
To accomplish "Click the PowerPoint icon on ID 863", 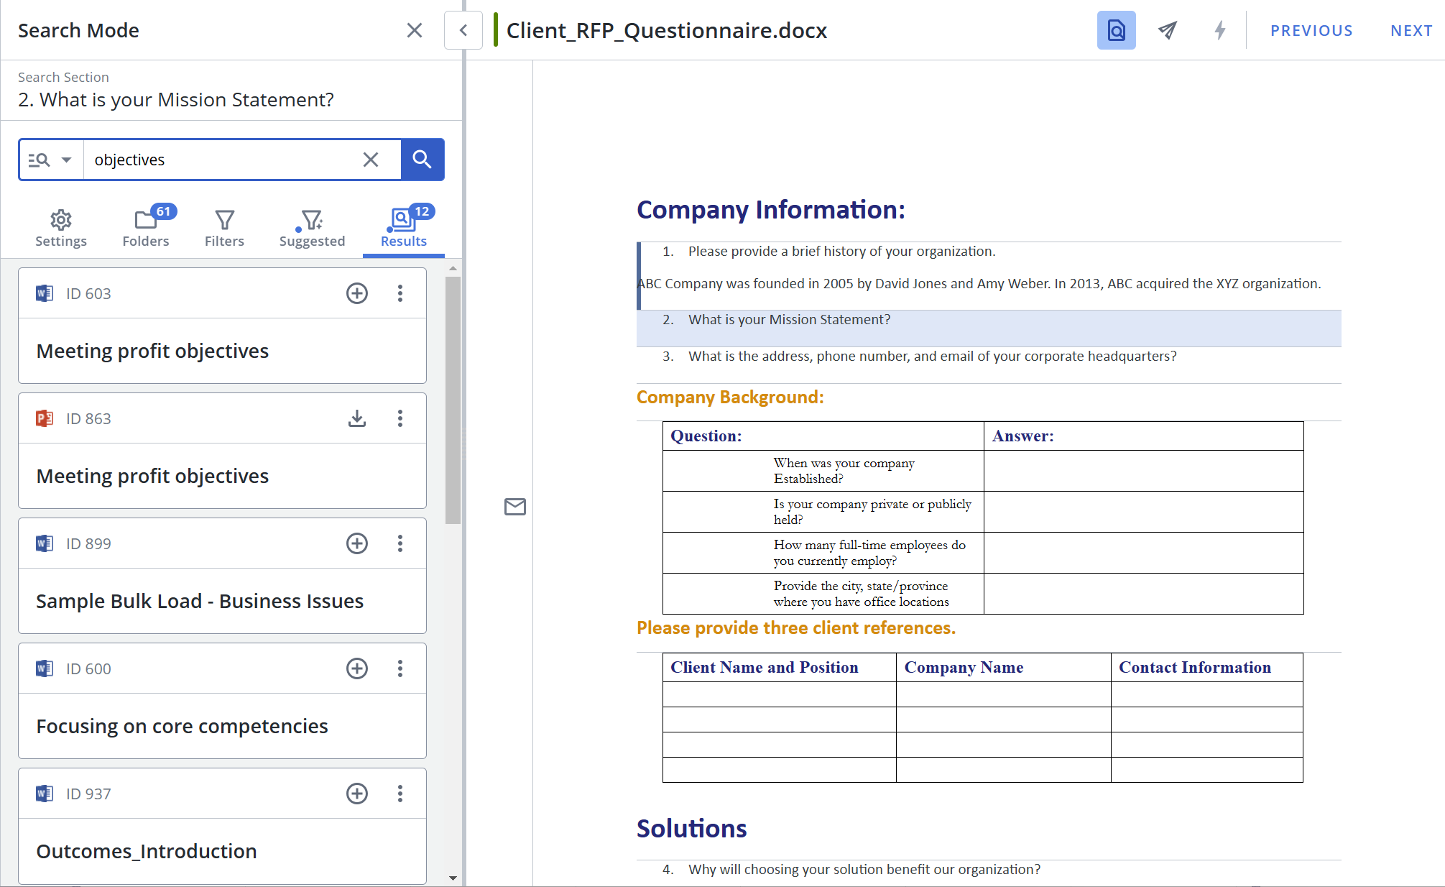I will point(45,418).
